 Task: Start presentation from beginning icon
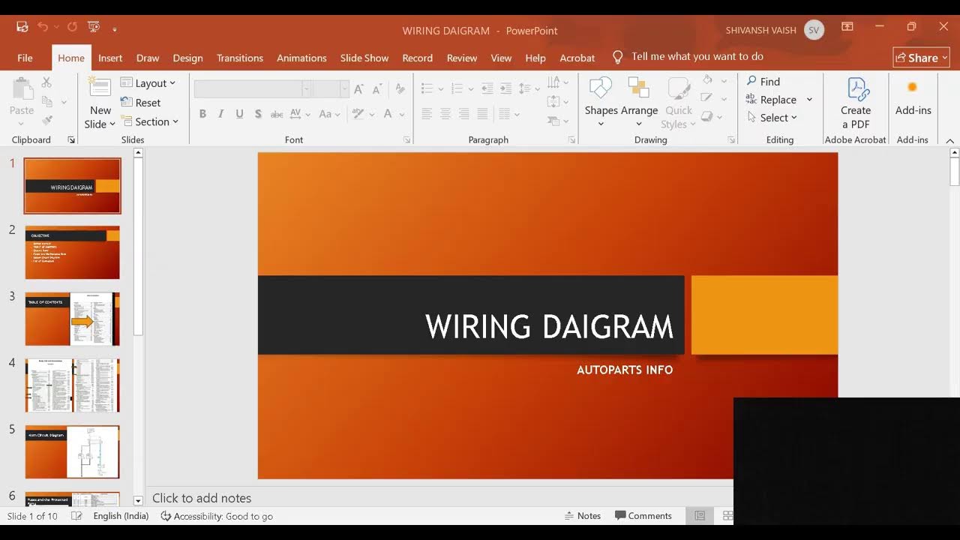(94, 27)
